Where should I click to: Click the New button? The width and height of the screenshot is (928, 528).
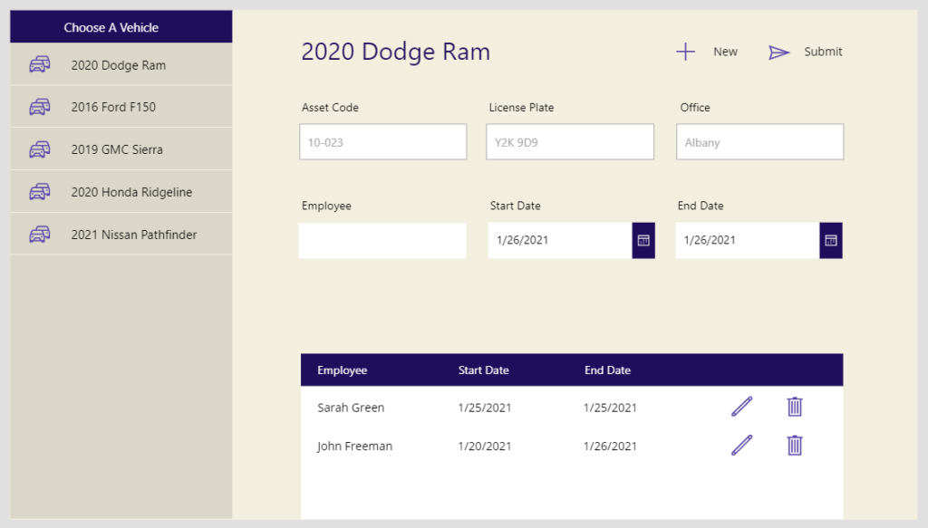725,52
